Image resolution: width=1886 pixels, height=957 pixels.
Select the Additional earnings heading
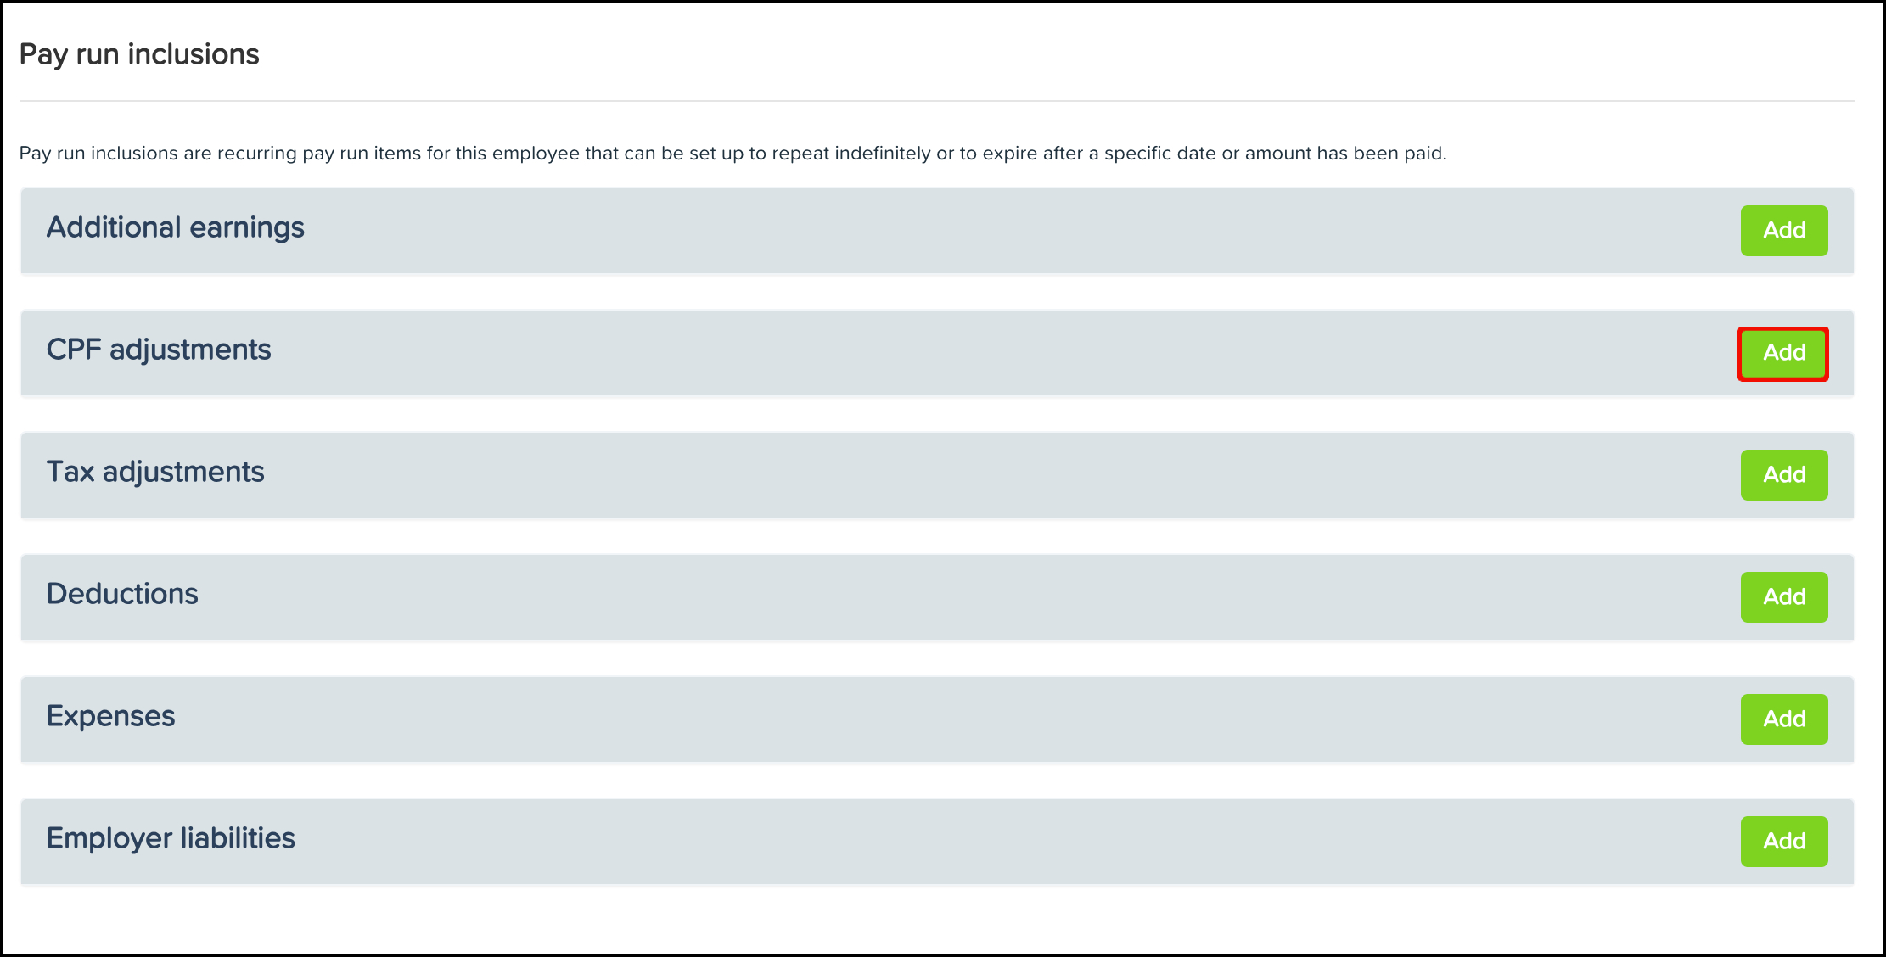(x=176, y=228)
